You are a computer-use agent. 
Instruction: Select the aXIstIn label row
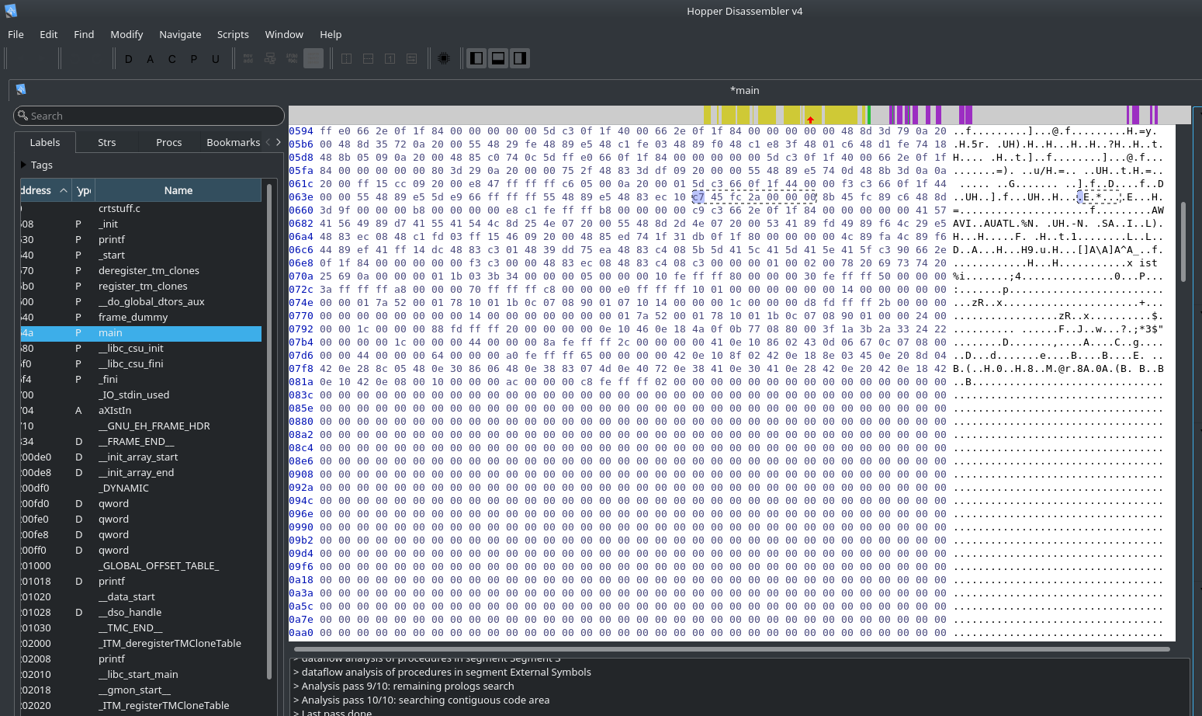[x=141, y=410]
